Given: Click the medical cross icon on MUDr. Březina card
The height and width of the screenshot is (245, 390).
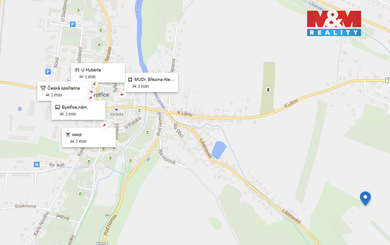Looking at the screenshot, I should coord(130,80).
